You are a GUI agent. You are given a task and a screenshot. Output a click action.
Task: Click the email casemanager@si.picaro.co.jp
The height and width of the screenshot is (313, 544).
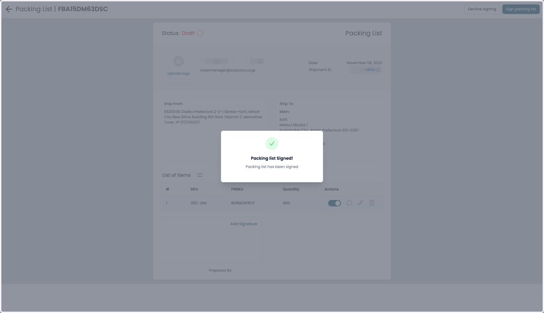(228, 70)
